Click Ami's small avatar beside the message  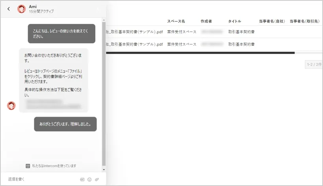11,106
